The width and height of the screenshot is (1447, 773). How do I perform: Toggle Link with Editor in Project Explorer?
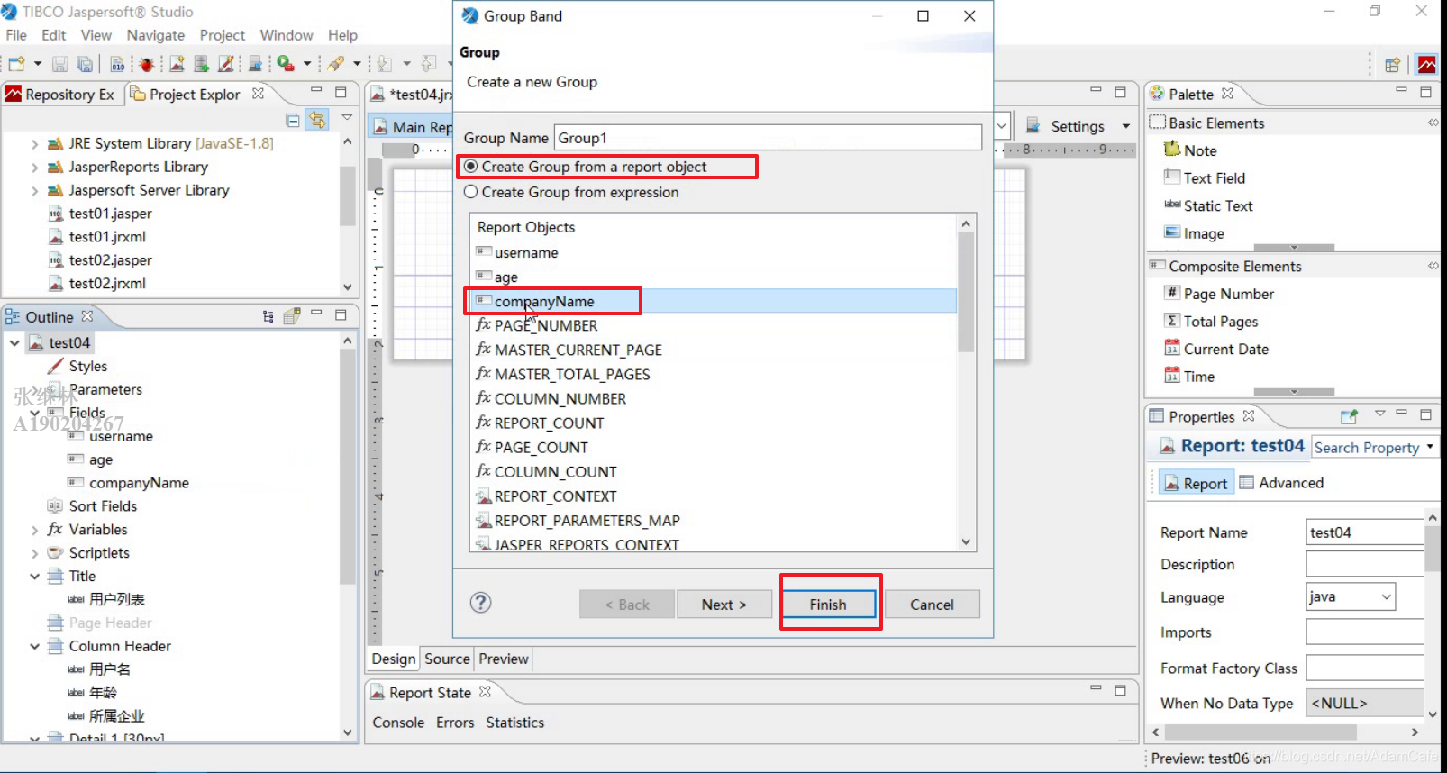point(317,120)
